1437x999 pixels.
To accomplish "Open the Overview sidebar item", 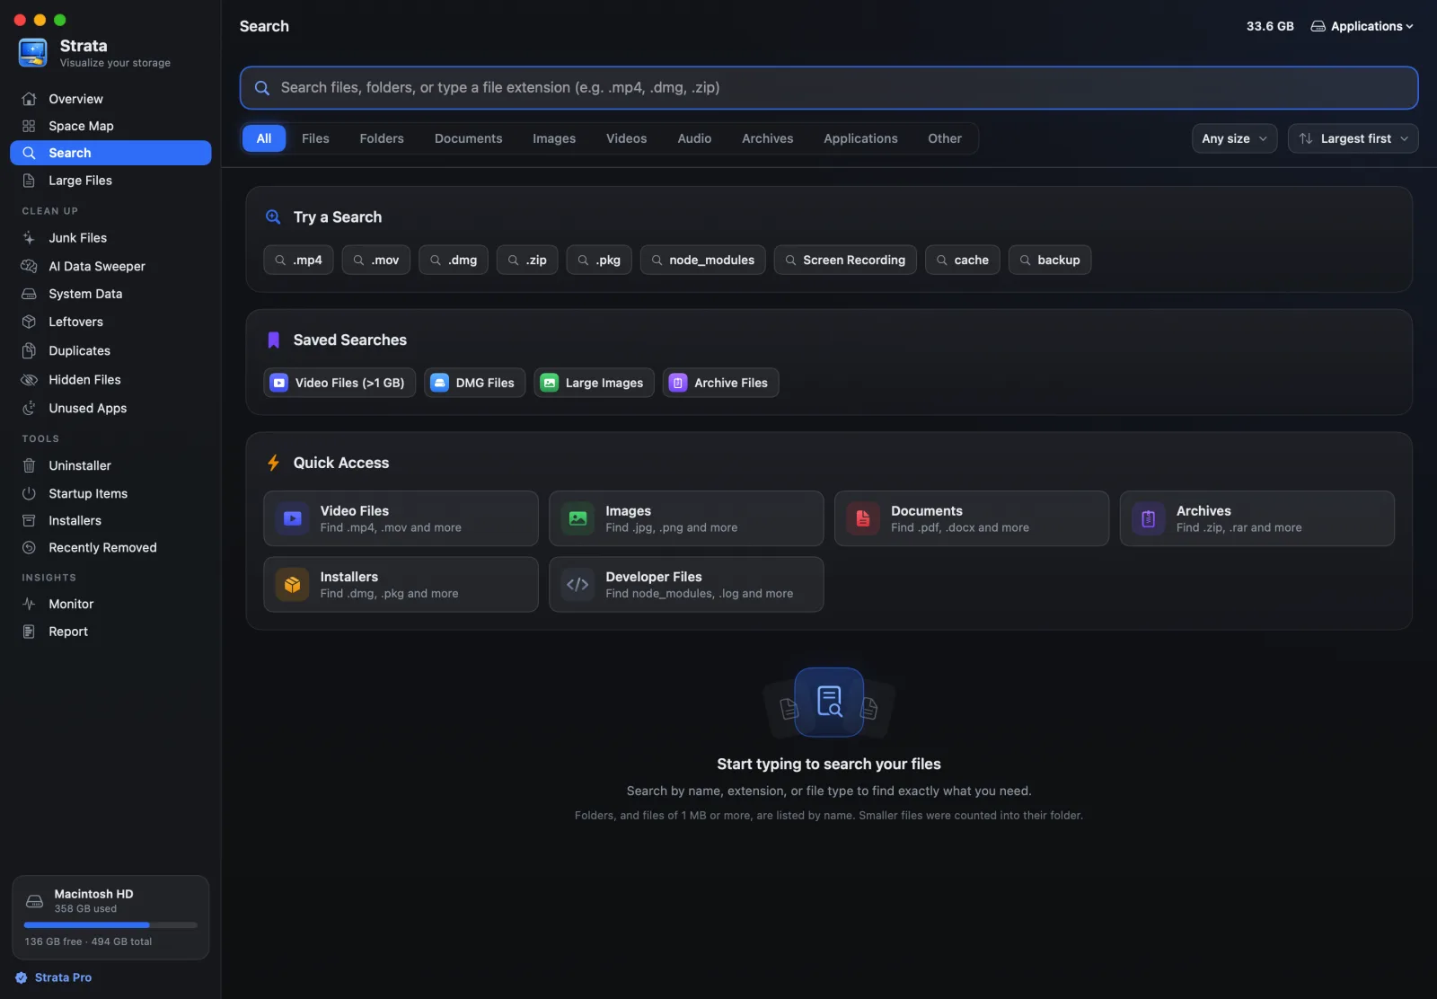I will pos(110,99).
